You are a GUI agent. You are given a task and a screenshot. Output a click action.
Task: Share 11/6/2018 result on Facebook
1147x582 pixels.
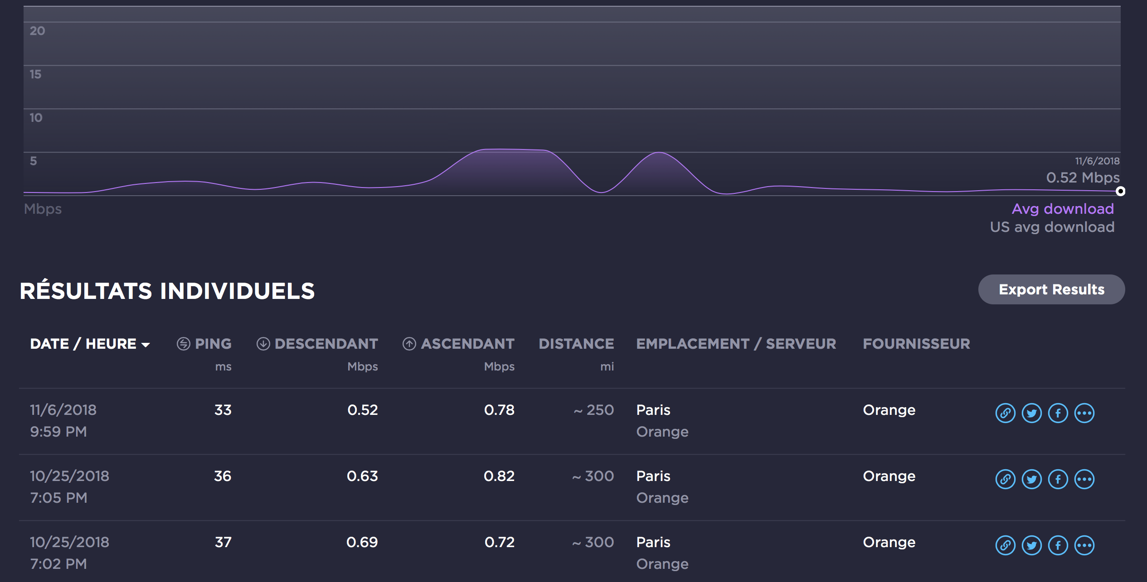click(x=1058, y=413)
